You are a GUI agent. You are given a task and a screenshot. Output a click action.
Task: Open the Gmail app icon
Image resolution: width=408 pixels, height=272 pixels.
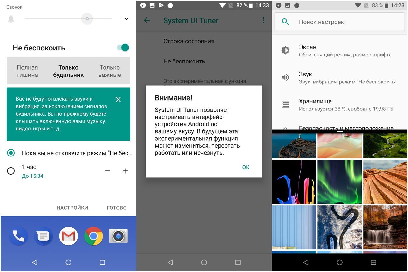(68, 236)
